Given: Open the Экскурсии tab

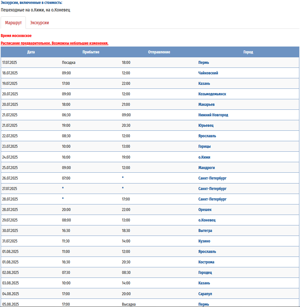Looking at the screenshot, I should point(39,23).
